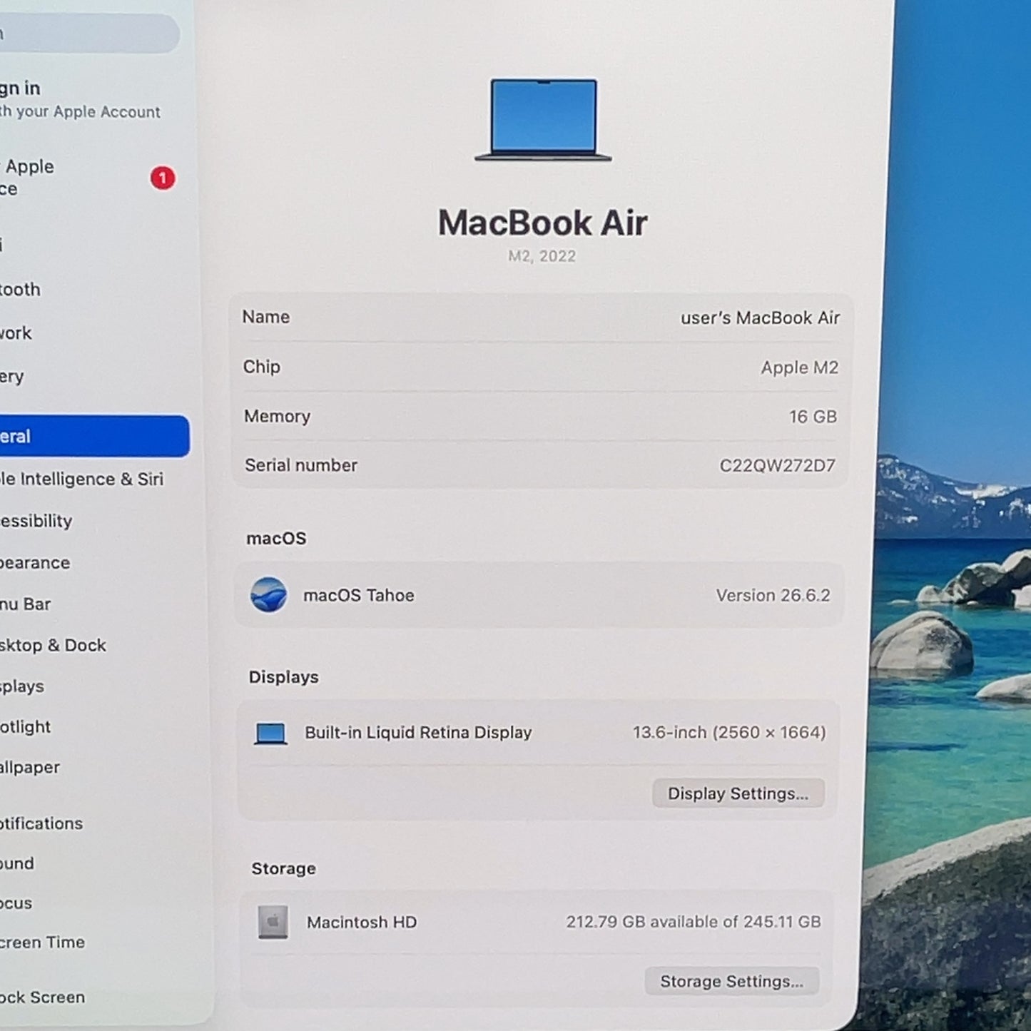Click the serial number C22QW272D7
The width and height of the screenshot is (1031, 1031).
(777, 465)
